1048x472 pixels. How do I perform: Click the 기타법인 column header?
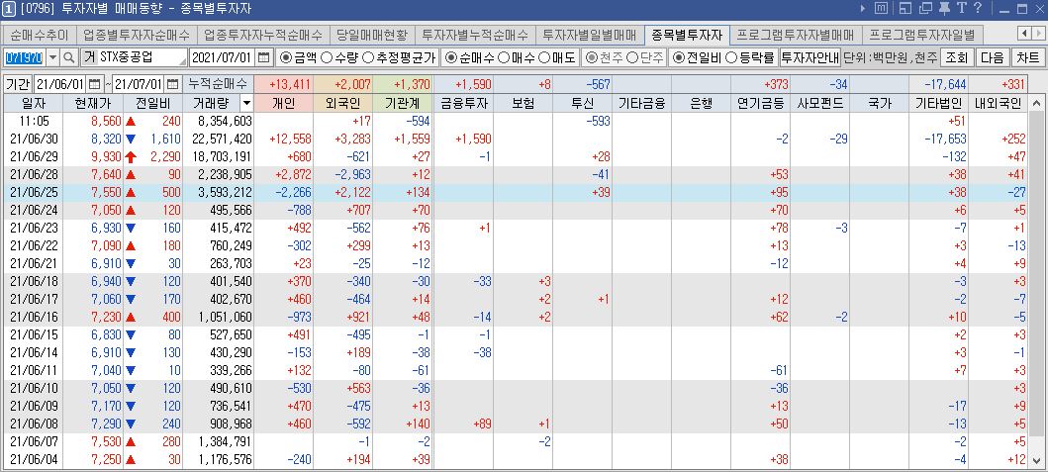938,104
